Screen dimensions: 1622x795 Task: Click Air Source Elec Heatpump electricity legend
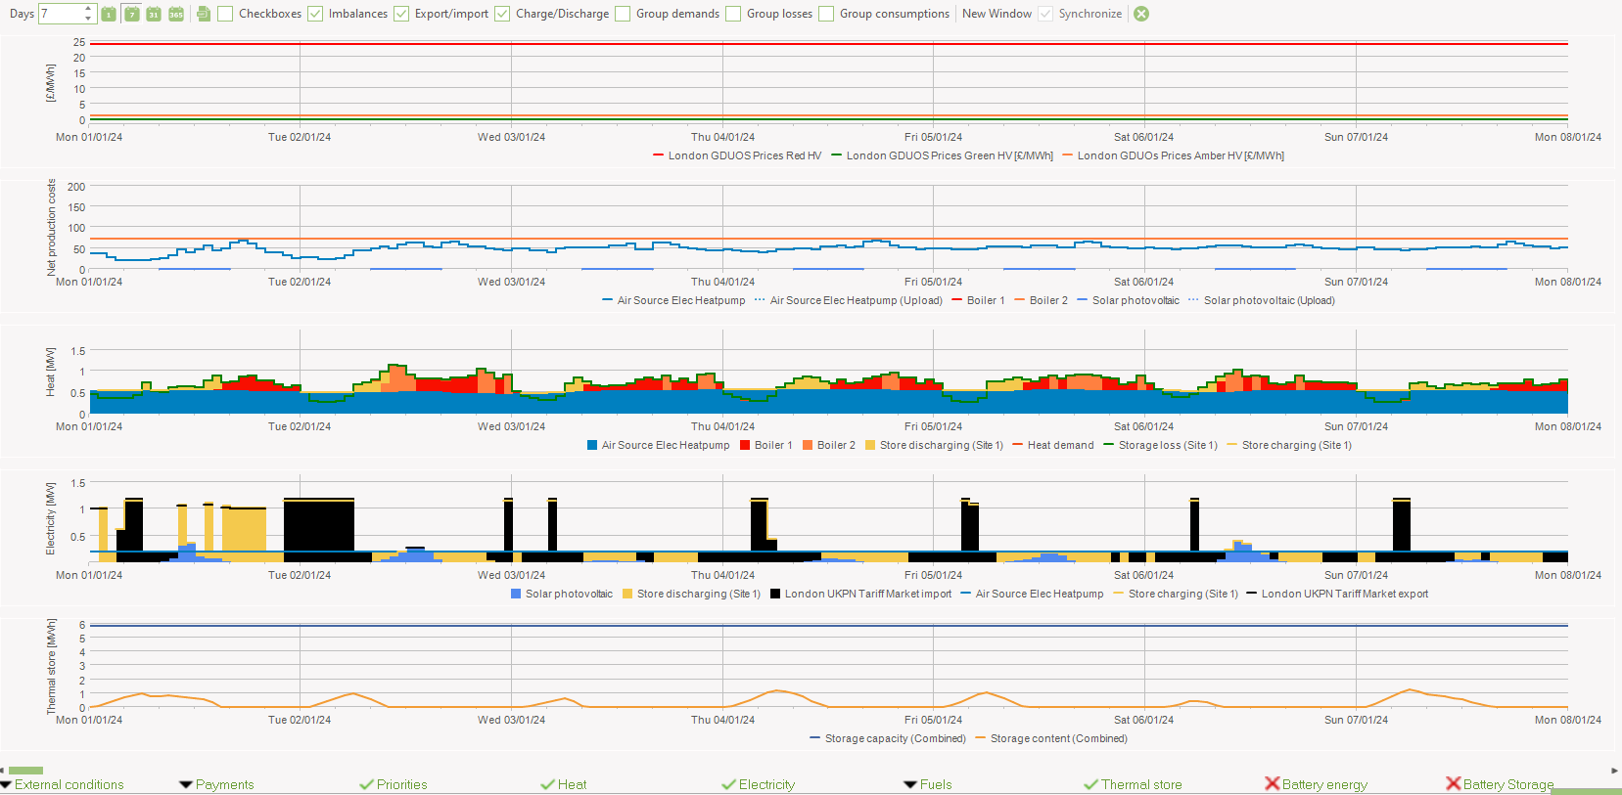1032,594
